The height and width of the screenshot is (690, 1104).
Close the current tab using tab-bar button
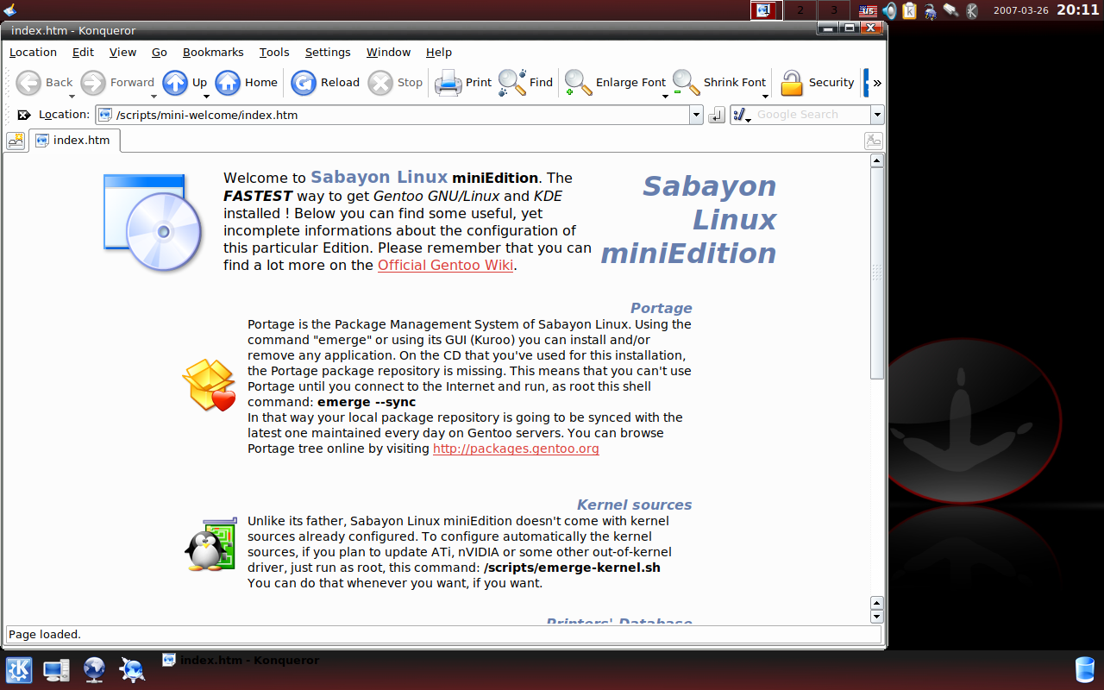click(873, 141)
